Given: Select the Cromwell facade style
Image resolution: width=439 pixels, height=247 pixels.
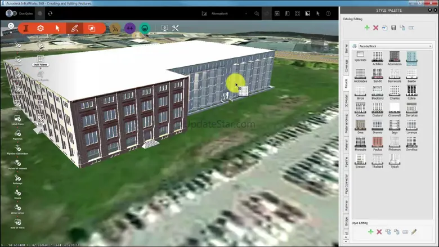Looking at the screenshot, I should (x=395, y=110).
